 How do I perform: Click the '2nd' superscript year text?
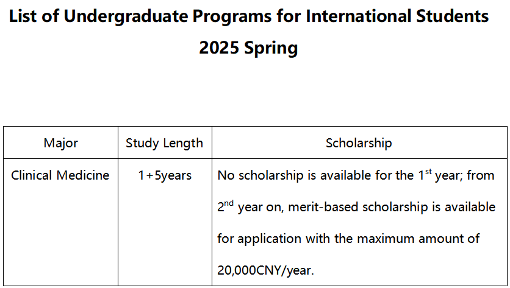pos(225,206)
